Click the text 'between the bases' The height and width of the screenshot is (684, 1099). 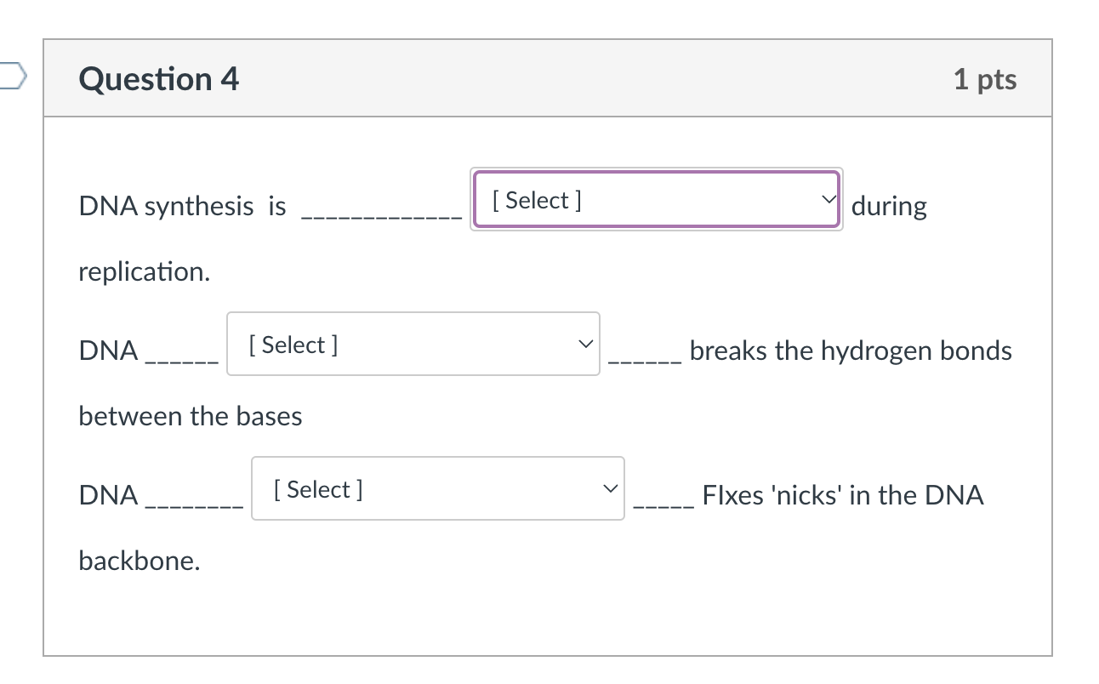click(190, 416)
